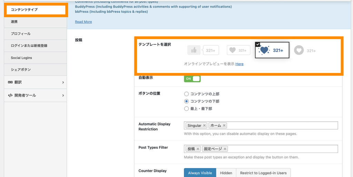Select コンテンツの上部 button position
This screenshot has width=353, height=177.
[x=186, y=94]
